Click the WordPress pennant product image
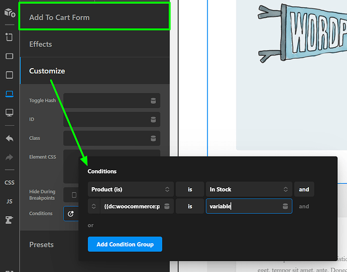The height and width of the screenshot is (272, 347). tap(302, 33)
